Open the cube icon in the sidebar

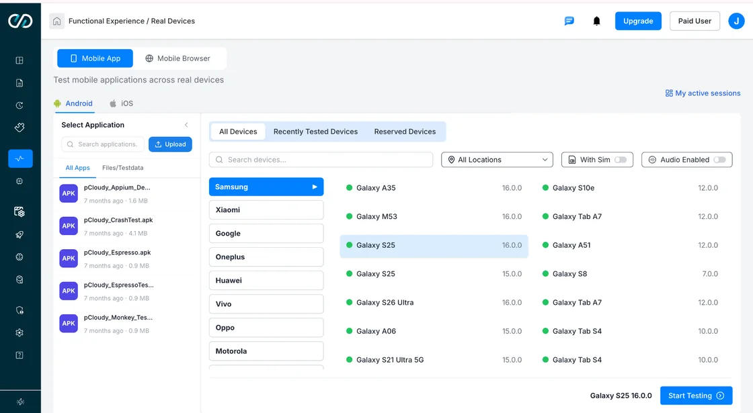coord(19,279)
